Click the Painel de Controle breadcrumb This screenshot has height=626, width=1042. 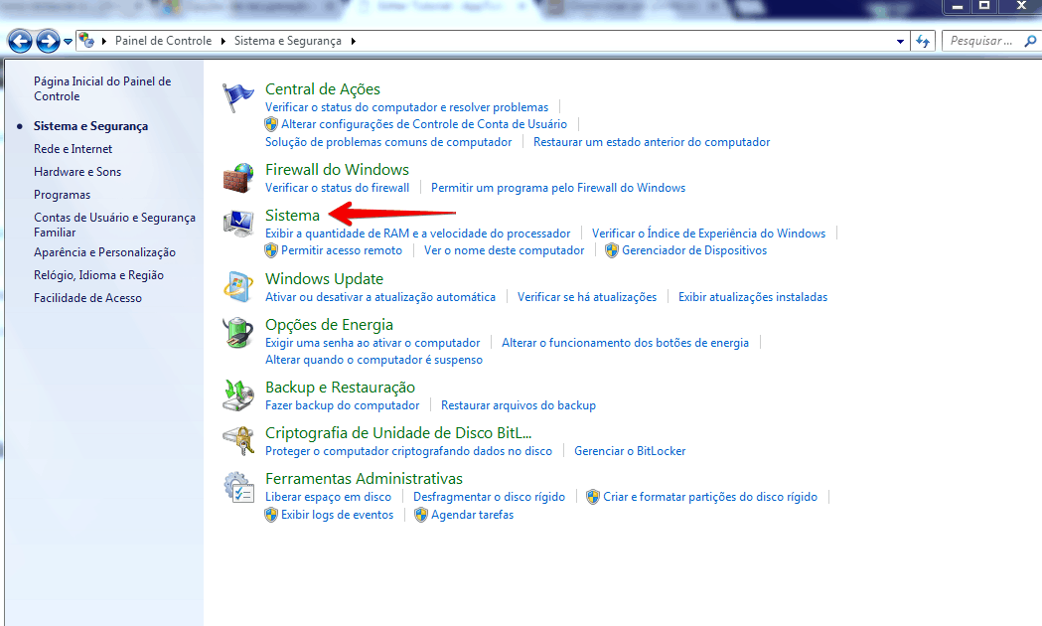[164, 41]
